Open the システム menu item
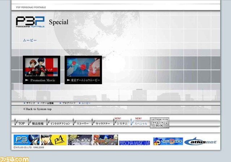Viewport: 231px width, 162px height. click(x=120, y=122)
